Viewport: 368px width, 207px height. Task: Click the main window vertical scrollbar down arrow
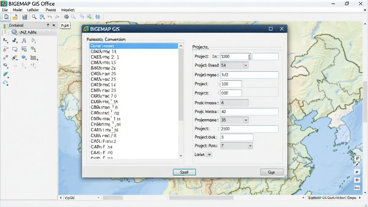click(365, 193)
